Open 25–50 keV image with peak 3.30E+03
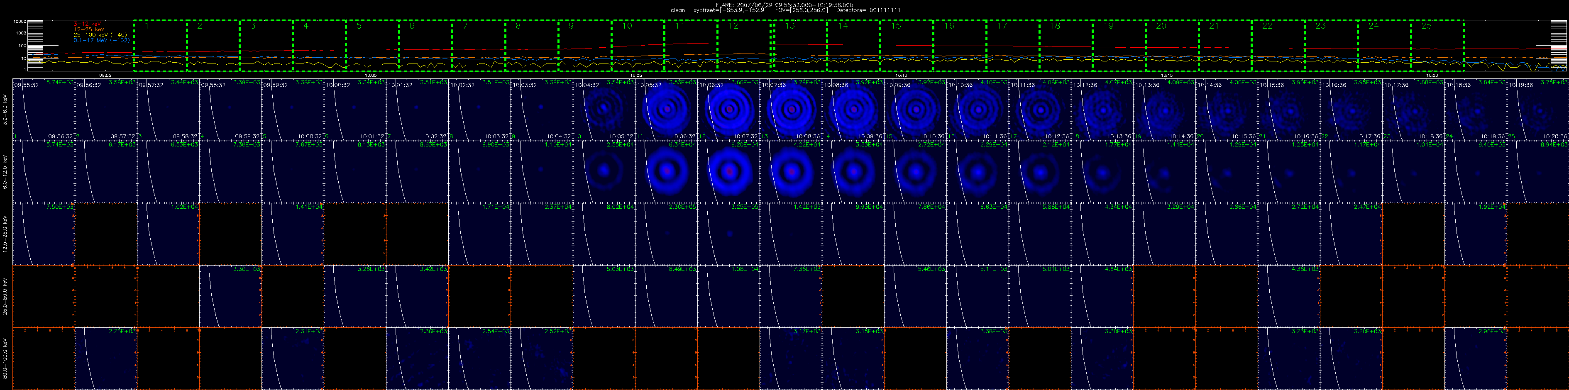This screenshot has width=1569, height=390. tap(230, 296)
